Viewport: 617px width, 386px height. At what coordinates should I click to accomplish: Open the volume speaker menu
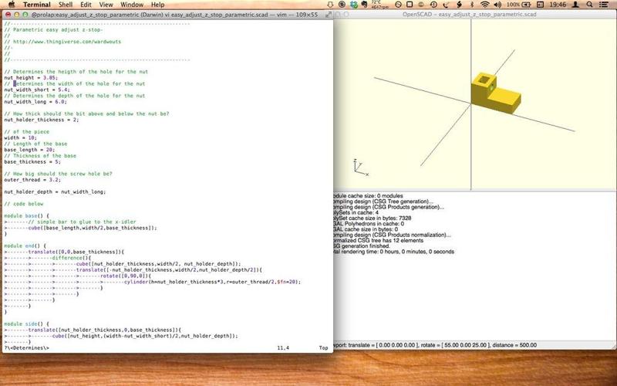point(497,5)
